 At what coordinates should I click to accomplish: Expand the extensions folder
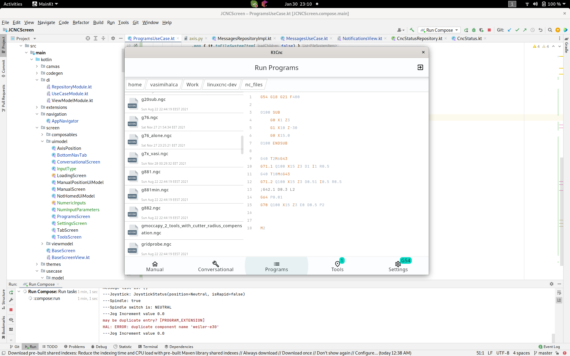point(37,107)
